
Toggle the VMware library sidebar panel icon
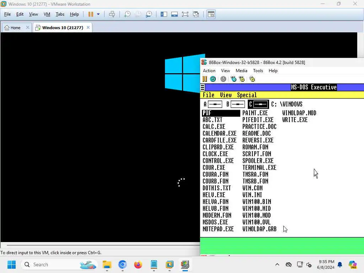coord(164,14)
